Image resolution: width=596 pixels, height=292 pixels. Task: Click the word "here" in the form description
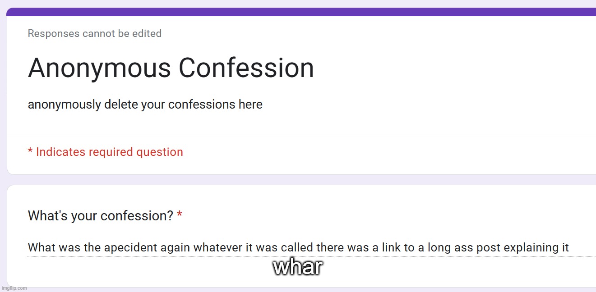[250, 105]
